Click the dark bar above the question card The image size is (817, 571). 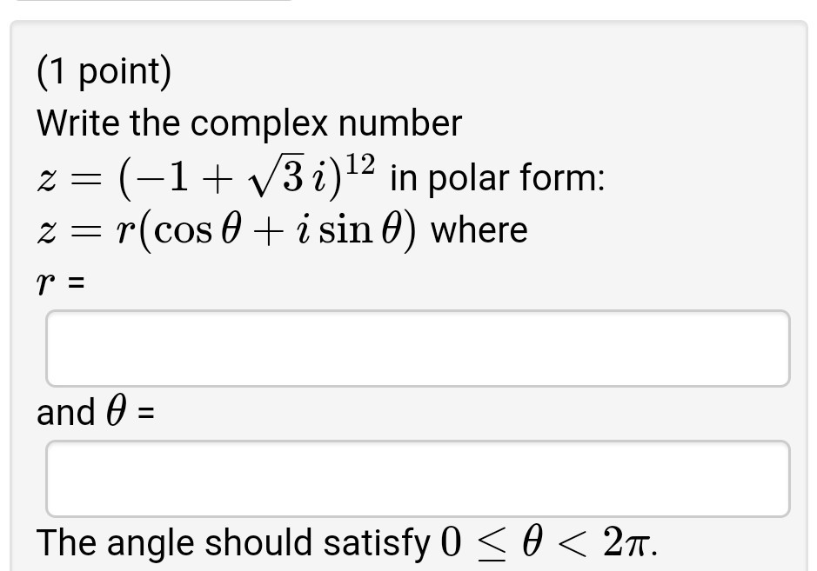157,4
